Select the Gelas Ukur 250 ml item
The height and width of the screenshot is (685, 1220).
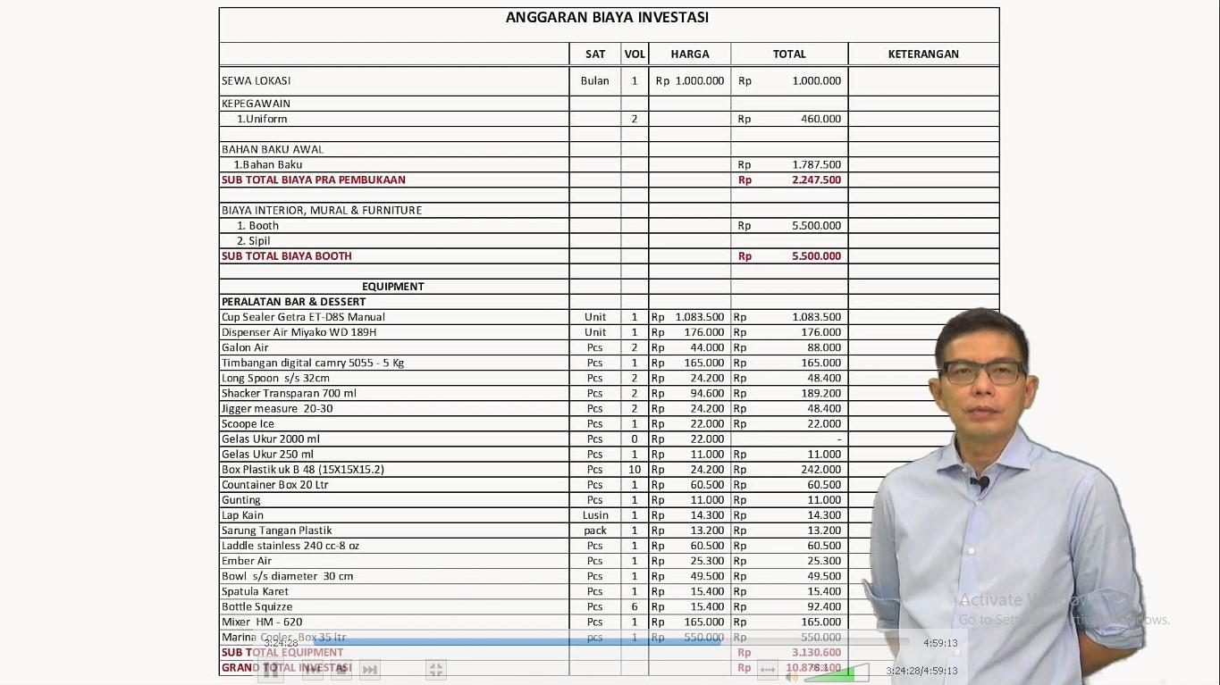[268, 455]
